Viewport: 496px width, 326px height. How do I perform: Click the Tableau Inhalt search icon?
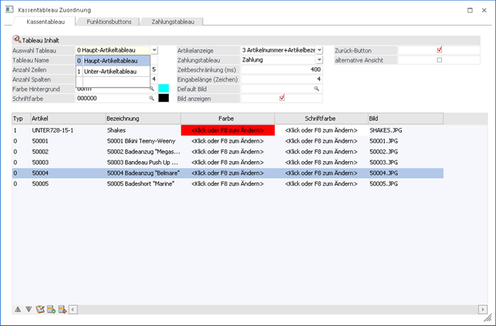pyautogui.click(x=17, y=40)
